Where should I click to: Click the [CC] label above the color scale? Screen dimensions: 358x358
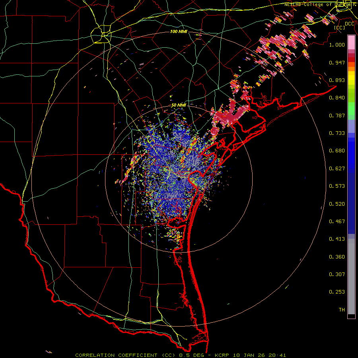[340, 27]
